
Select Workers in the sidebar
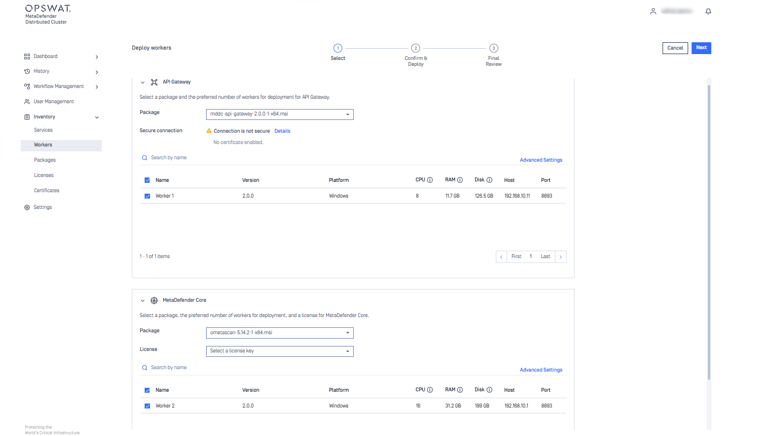61,145
